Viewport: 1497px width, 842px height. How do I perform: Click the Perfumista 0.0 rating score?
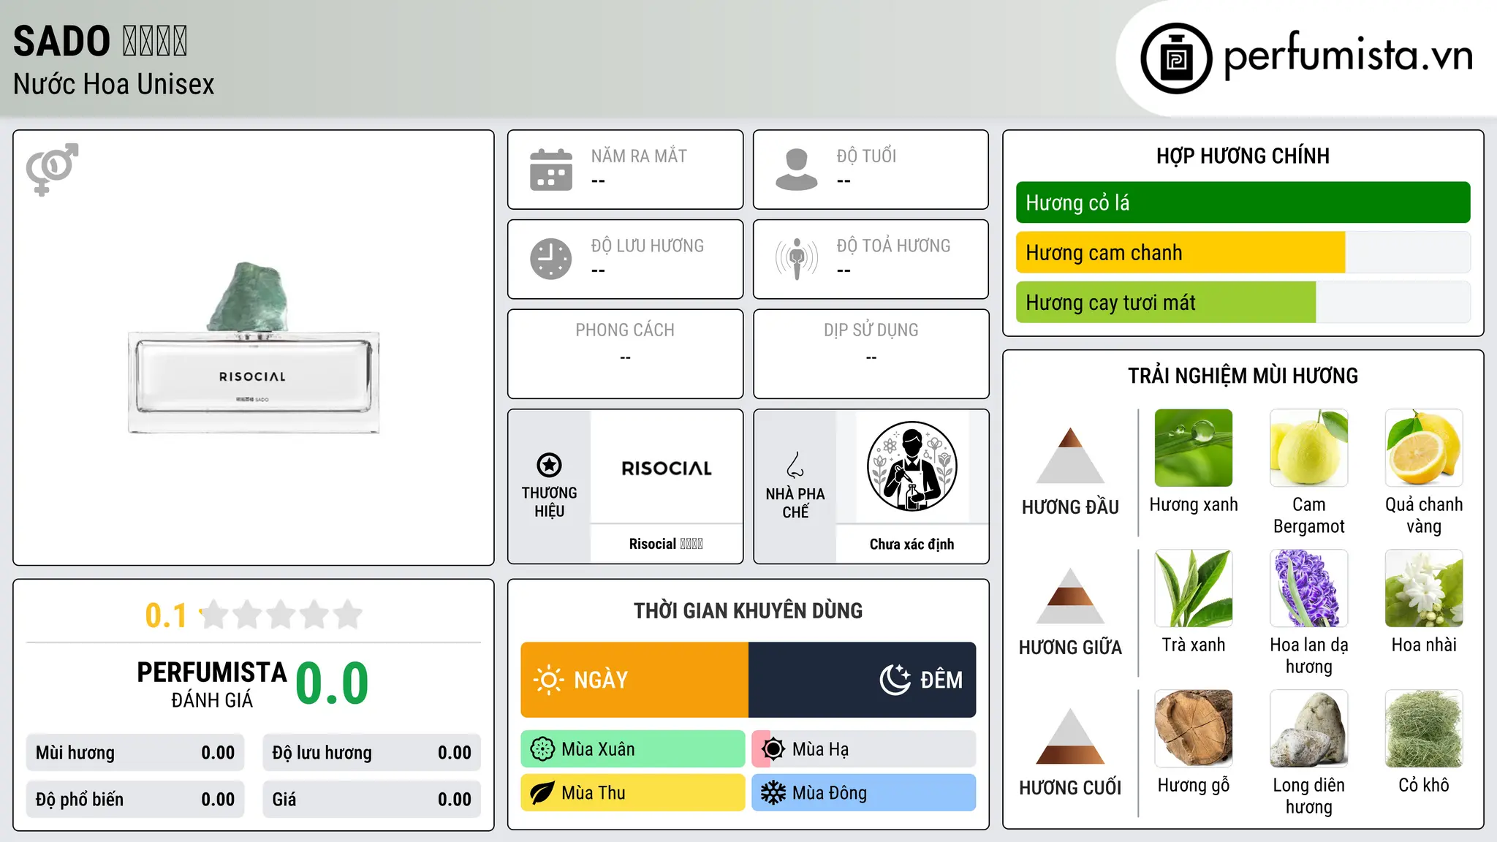point(332,683)
